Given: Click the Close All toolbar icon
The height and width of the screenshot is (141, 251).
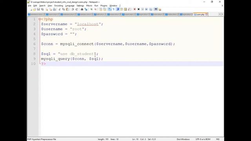Looking at the screenshot, I should tap(51, 9).
